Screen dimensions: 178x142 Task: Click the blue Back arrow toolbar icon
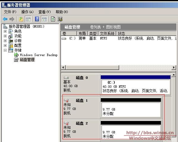pyautogui.click(x=5, y=19)
